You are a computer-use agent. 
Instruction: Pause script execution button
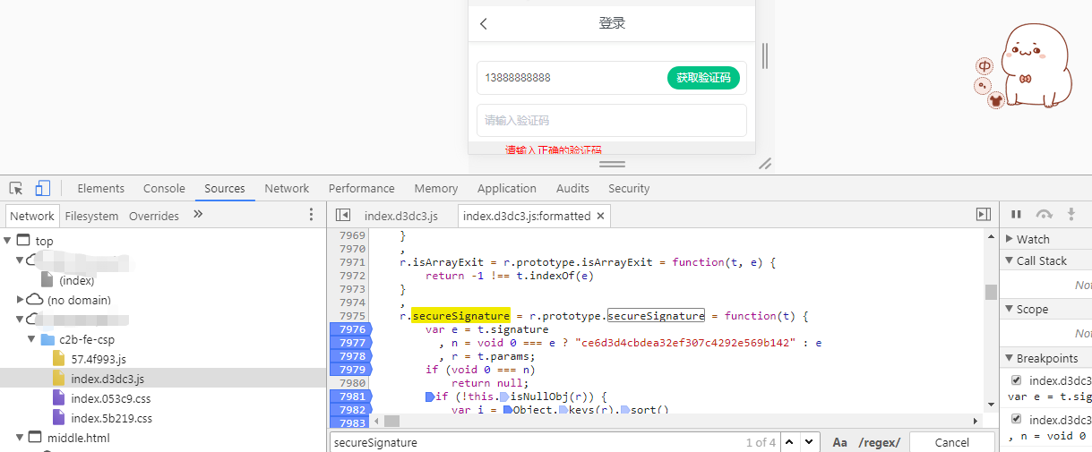[x=1016, y=215]
